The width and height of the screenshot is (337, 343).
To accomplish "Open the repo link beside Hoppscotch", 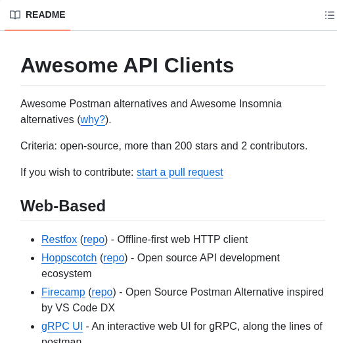I will (x=114, y=258).
